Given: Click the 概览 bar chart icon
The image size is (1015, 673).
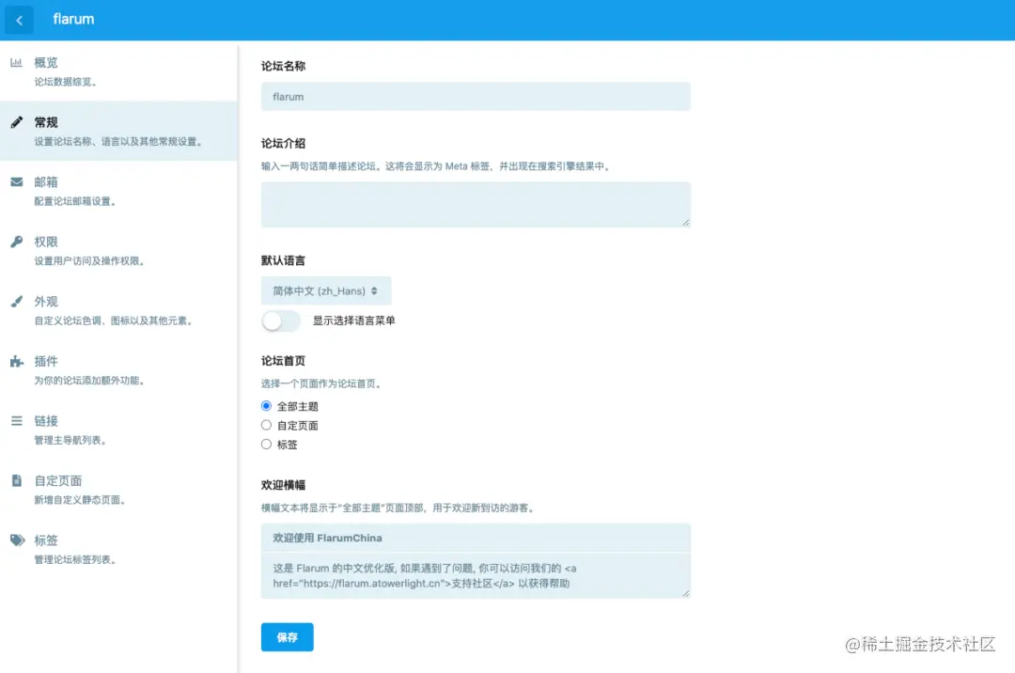Looking at the screenshot, I should click(x=16, y=63).
